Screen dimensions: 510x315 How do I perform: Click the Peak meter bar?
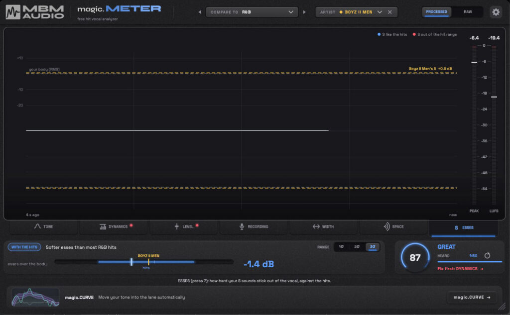pos(474,125)
